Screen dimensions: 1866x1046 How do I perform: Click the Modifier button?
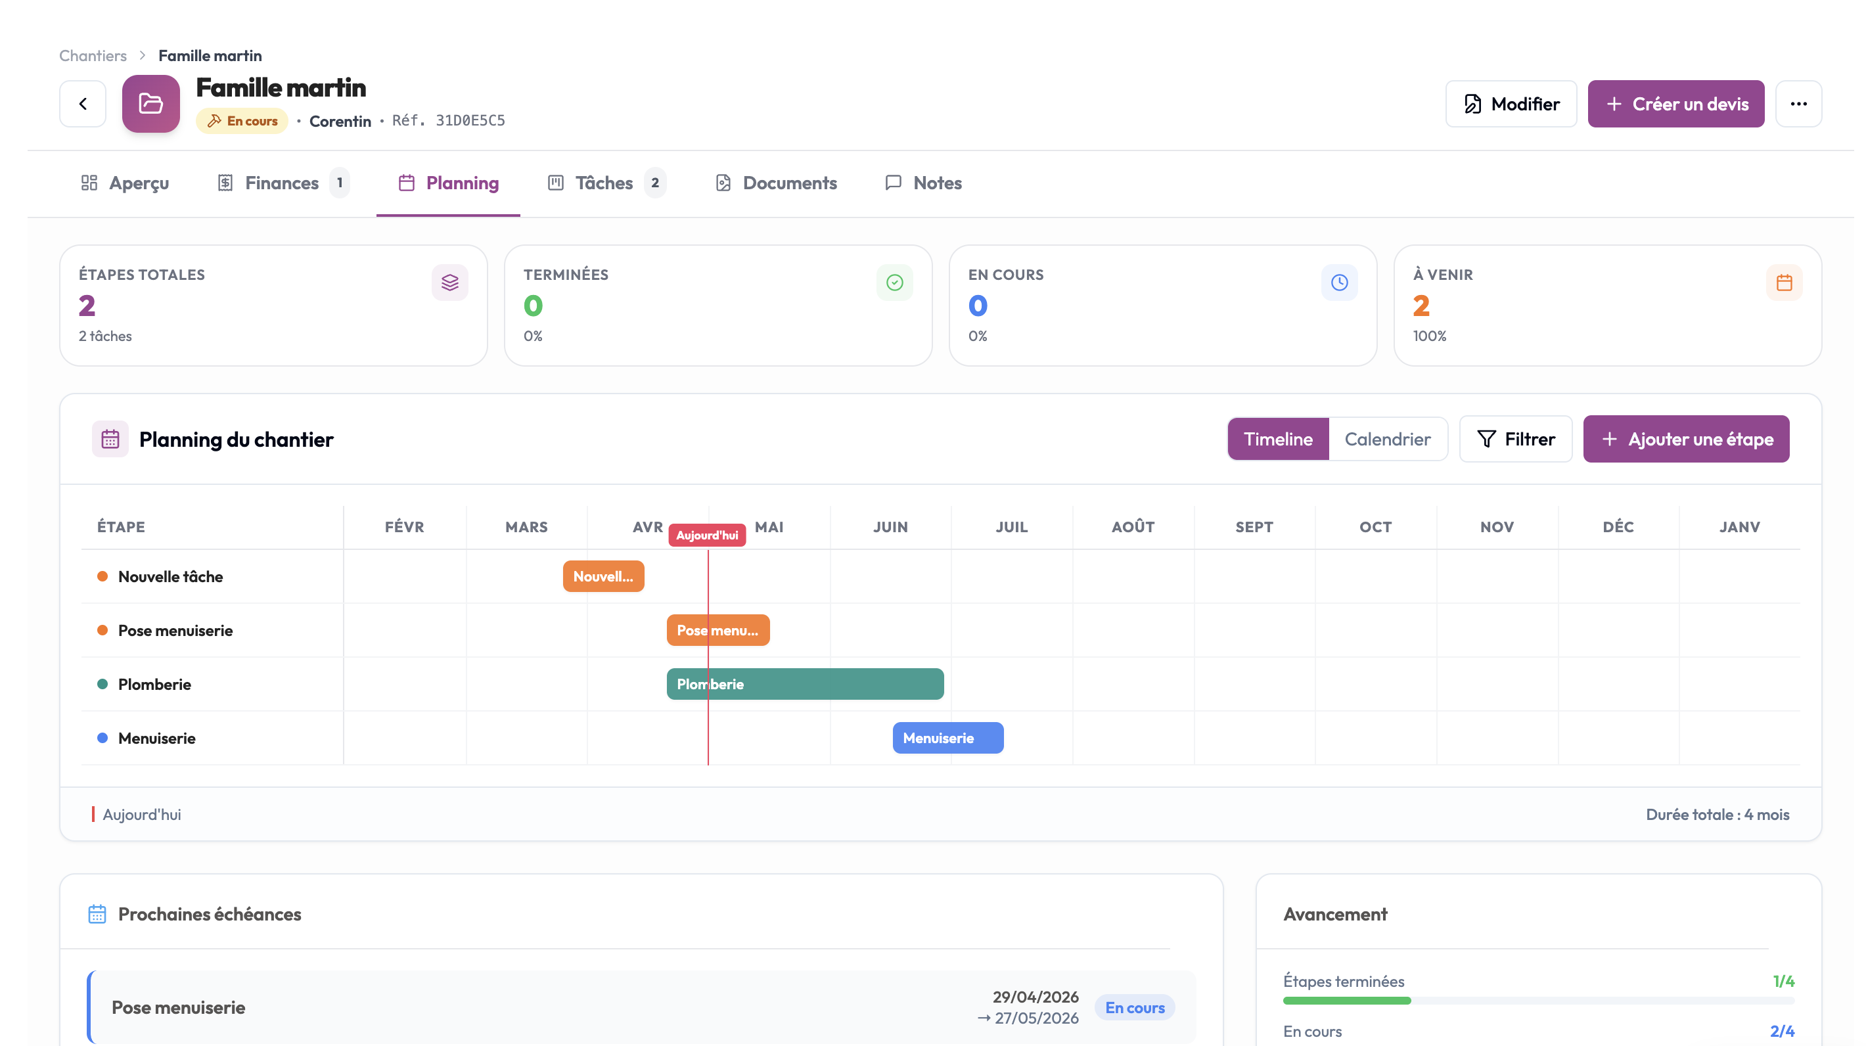[1511, 104]
